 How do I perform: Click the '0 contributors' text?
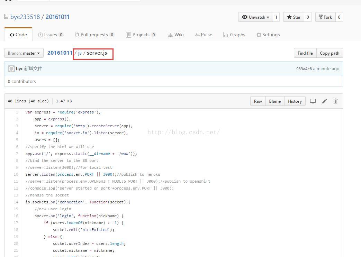22,81
